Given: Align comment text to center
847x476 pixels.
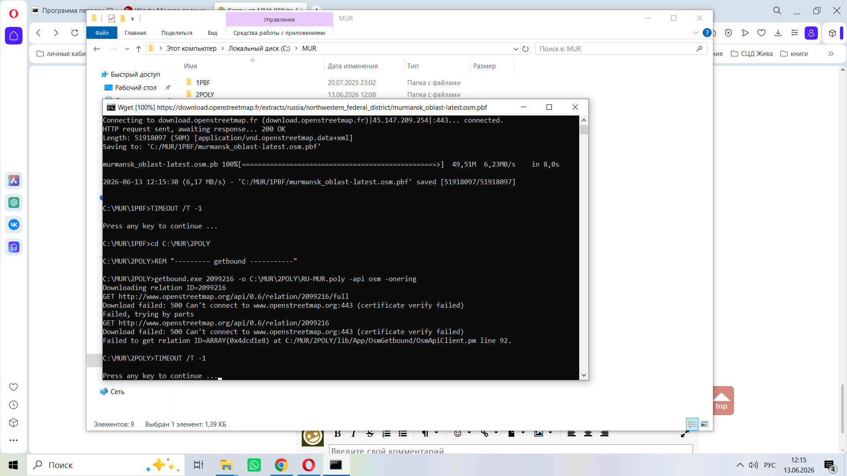Looking at the screenshot, I should coord(588,434).
